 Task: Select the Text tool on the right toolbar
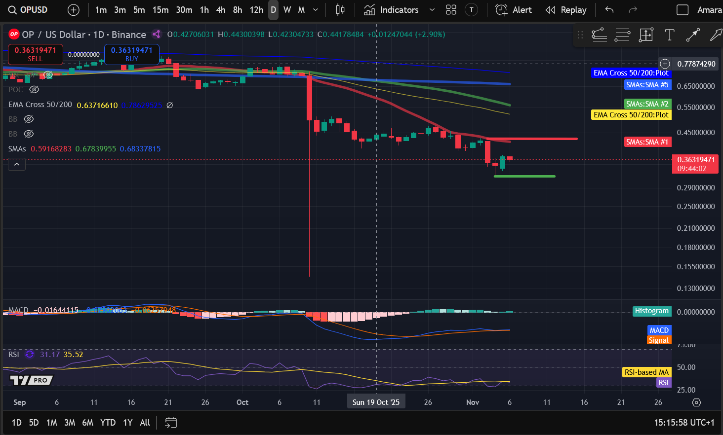[670, 35]
